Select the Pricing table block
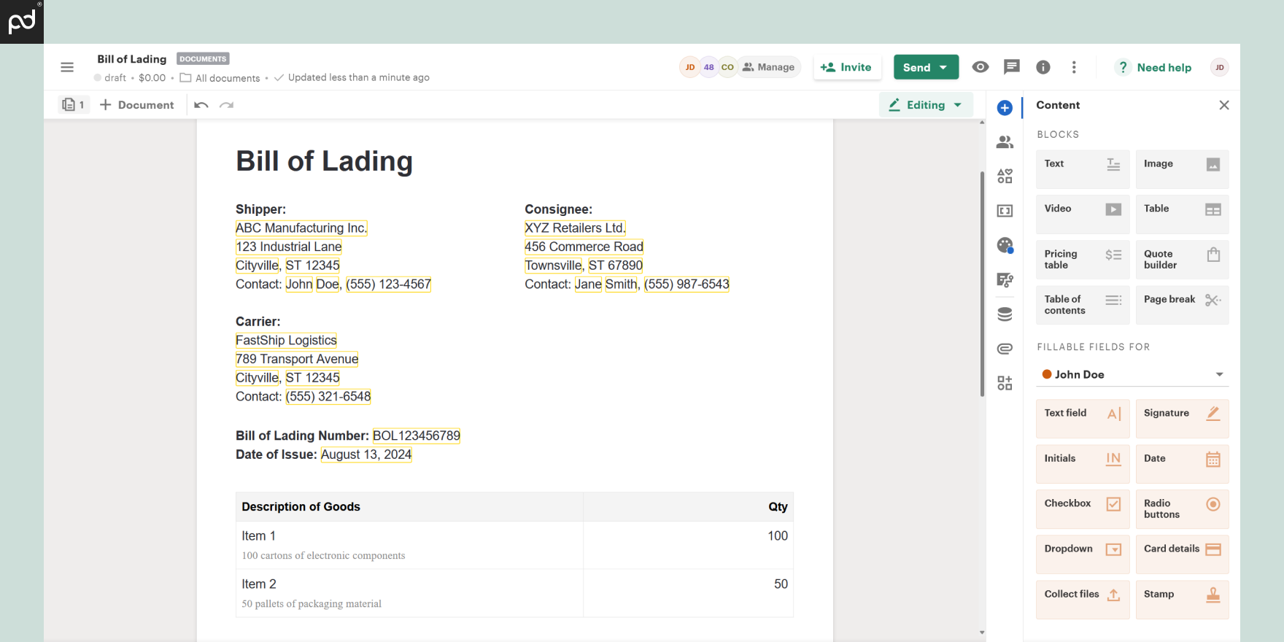This screenshot has width=1284, height=642. (1083, 260)
